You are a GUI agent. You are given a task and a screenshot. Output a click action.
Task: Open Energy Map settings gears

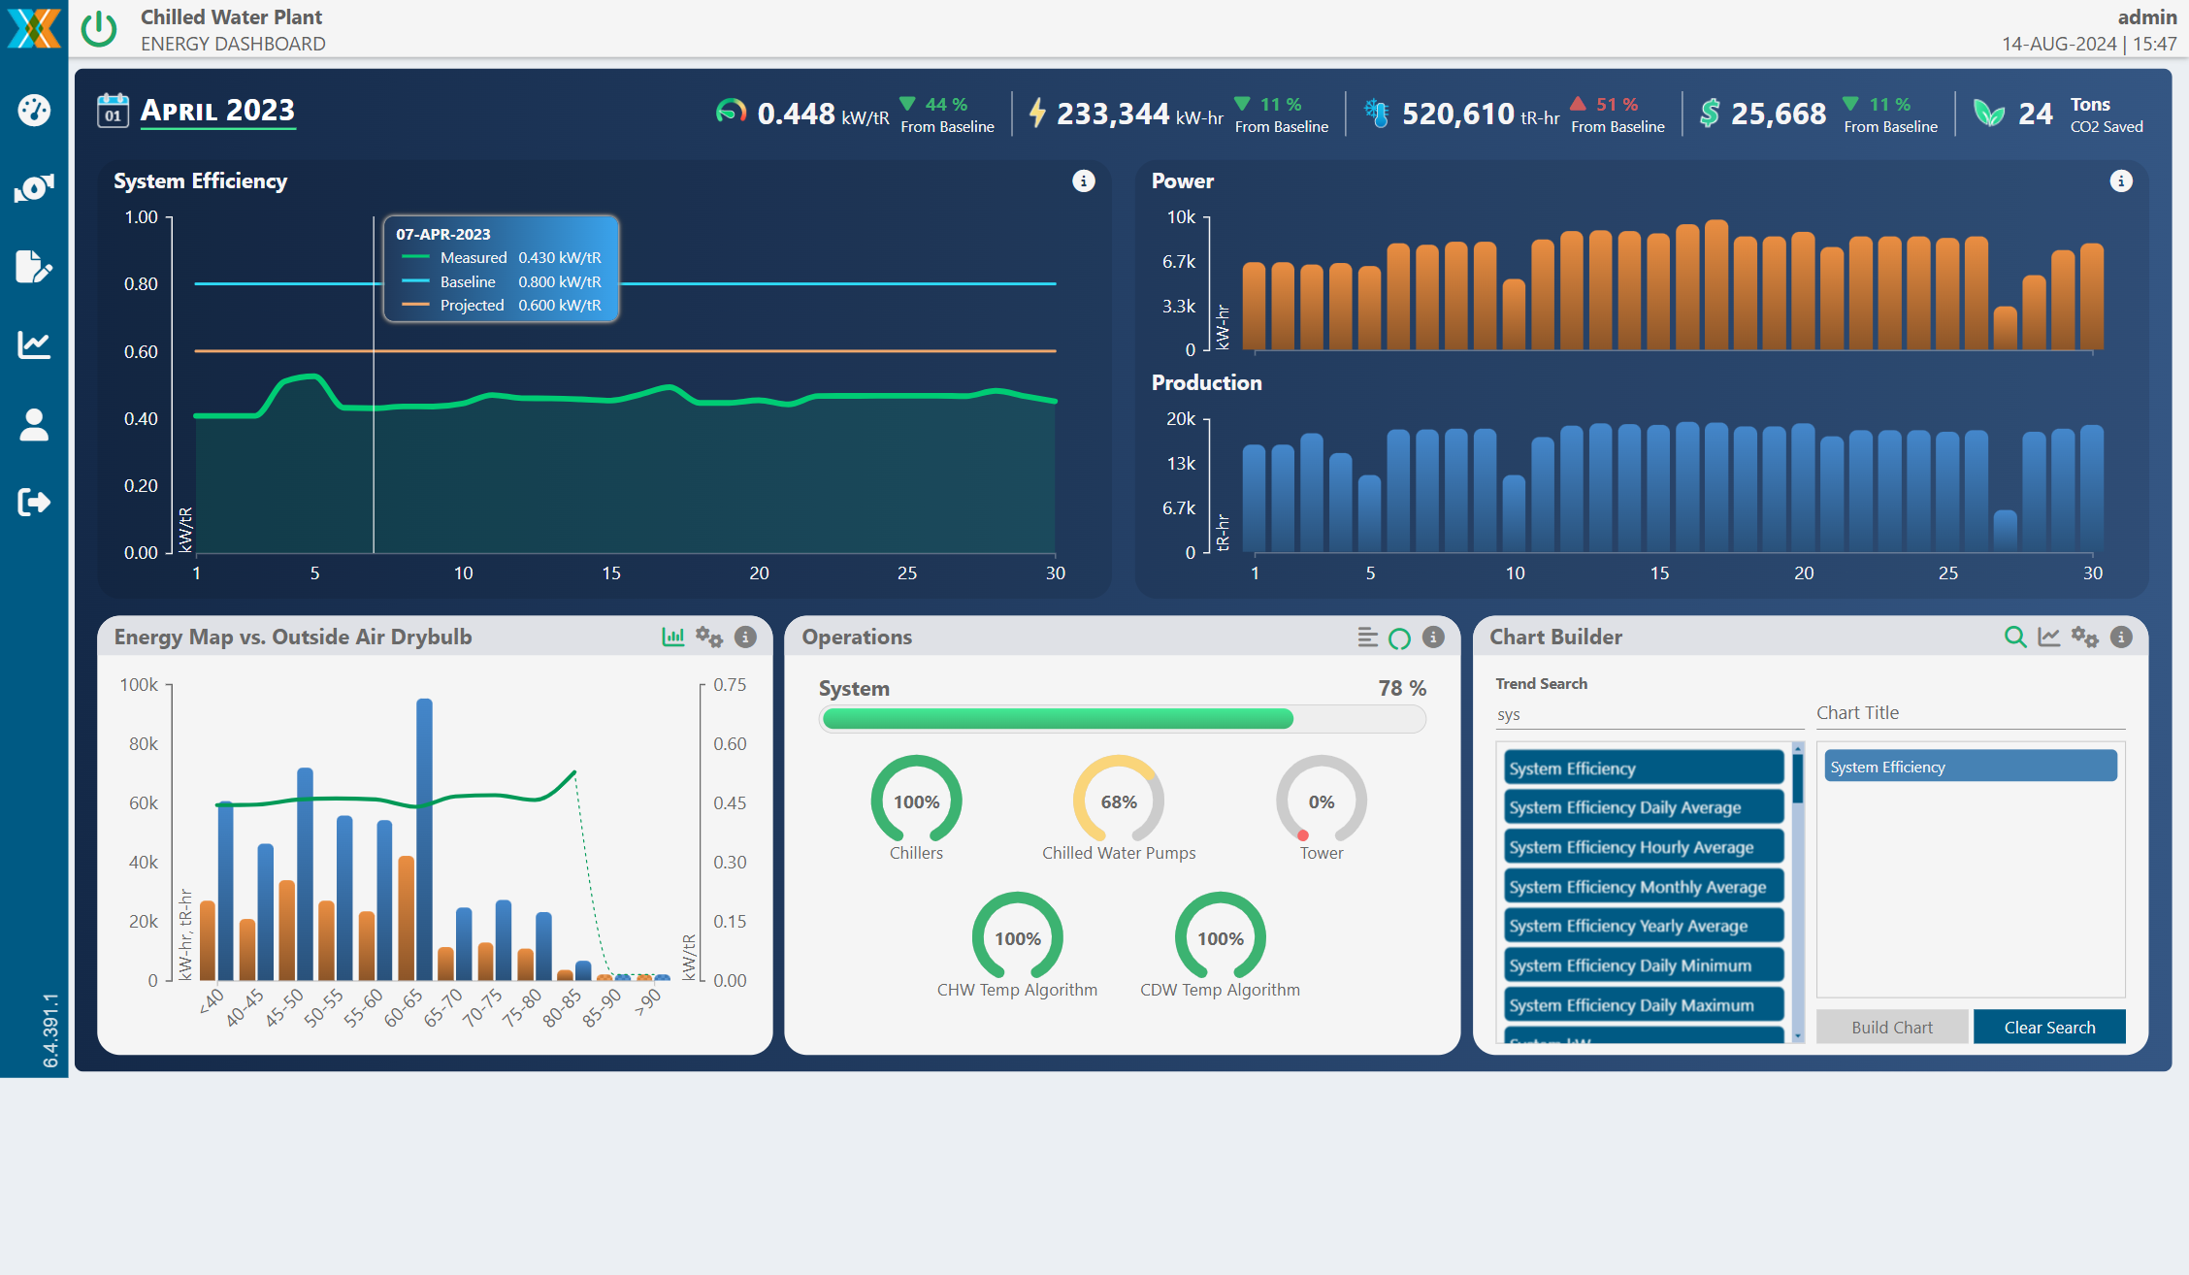(x=709, y=637)
